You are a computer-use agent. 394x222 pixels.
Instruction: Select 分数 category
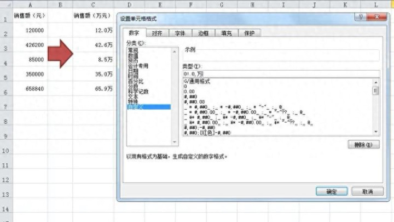(149, 87)
